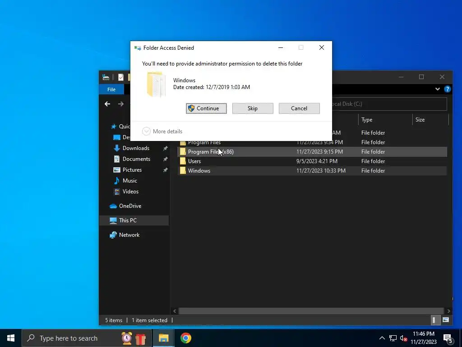Open the File tab in Explorer
Viewport: 462px width, 347px height.
(111, 89)
